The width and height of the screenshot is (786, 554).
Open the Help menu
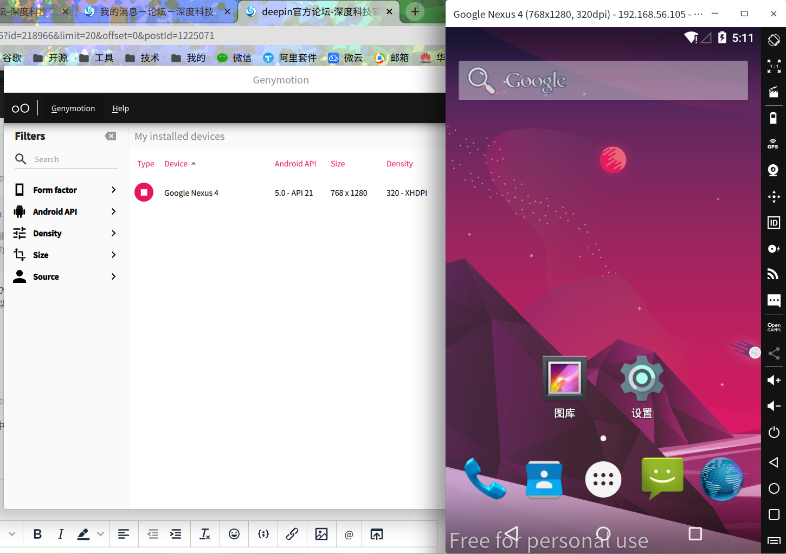click(x=120, y=108)
